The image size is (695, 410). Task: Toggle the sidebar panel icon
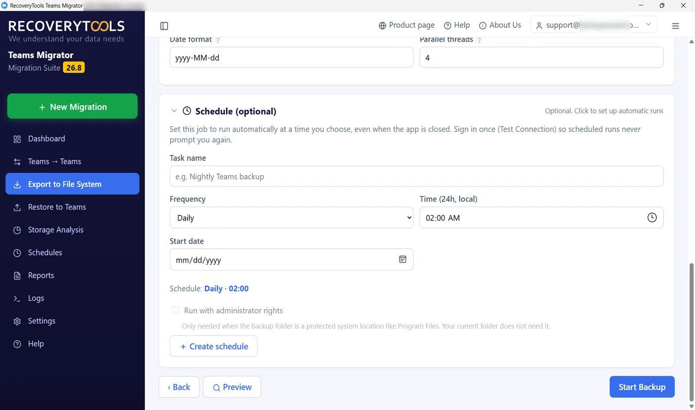[x=164, y=26]
